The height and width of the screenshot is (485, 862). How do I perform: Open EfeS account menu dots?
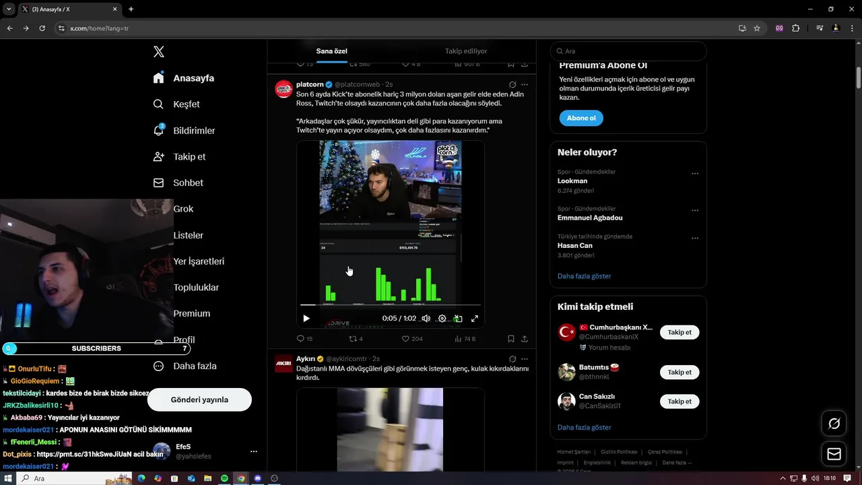[x=254, y=451]
